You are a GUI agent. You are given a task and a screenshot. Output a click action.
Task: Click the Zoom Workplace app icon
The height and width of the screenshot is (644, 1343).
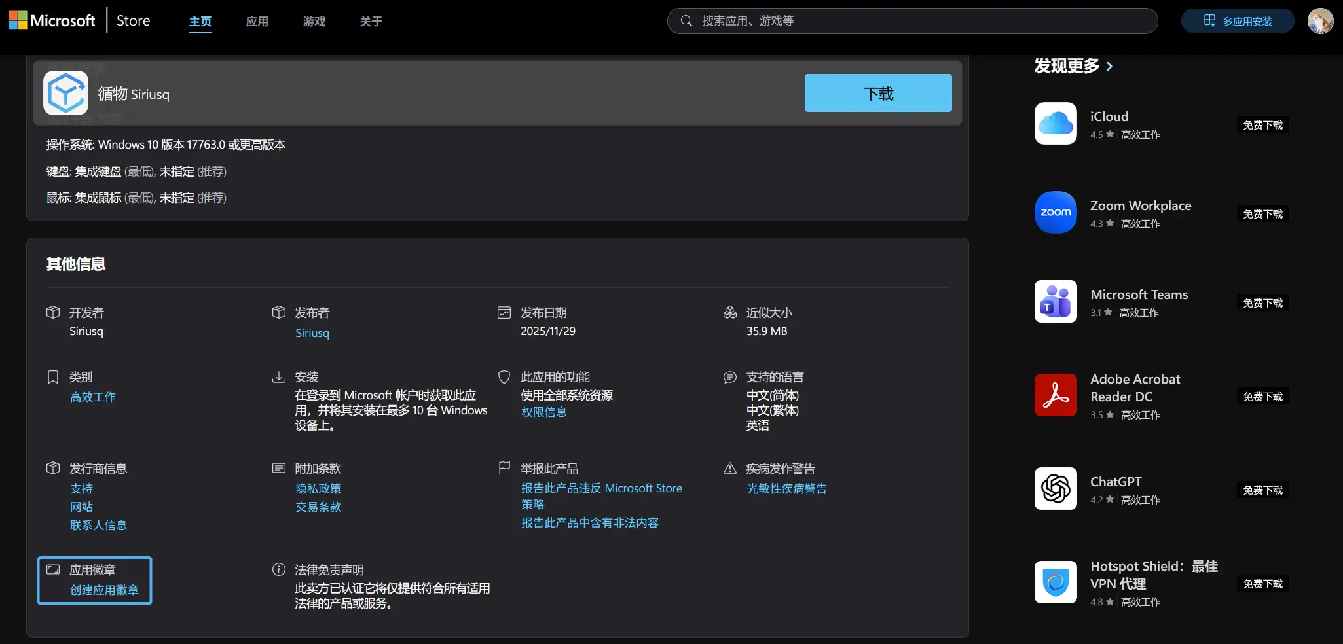point(1054,212)
